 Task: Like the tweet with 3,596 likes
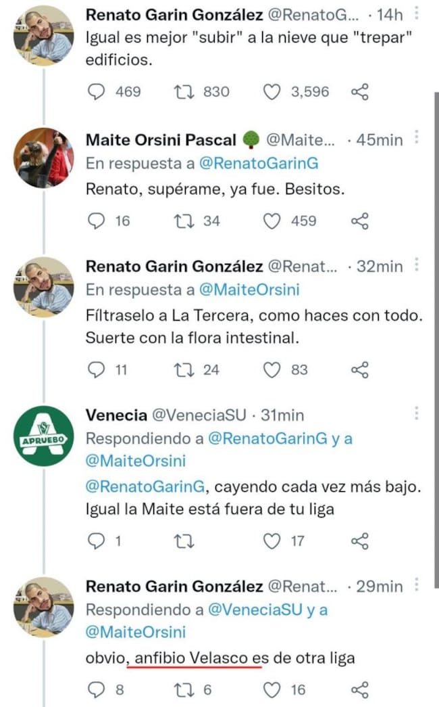tap(272, 91)
